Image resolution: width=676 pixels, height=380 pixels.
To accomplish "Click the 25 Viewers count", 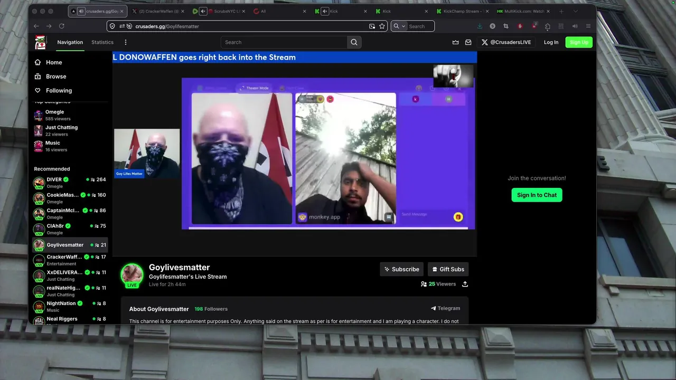I will 438,284.
